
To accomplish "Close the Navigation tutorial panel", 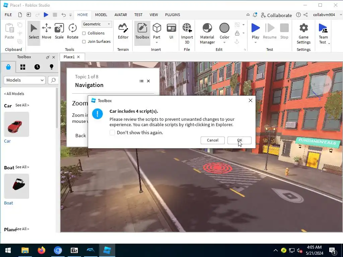I will click(x=148, y=81).
